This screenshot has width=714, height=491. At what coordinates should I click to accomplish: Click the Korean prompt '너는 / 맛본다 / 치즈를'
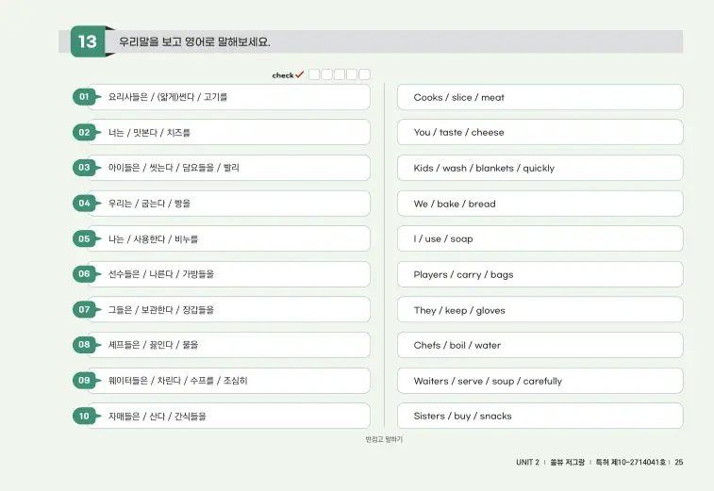[x=149, y=133]
